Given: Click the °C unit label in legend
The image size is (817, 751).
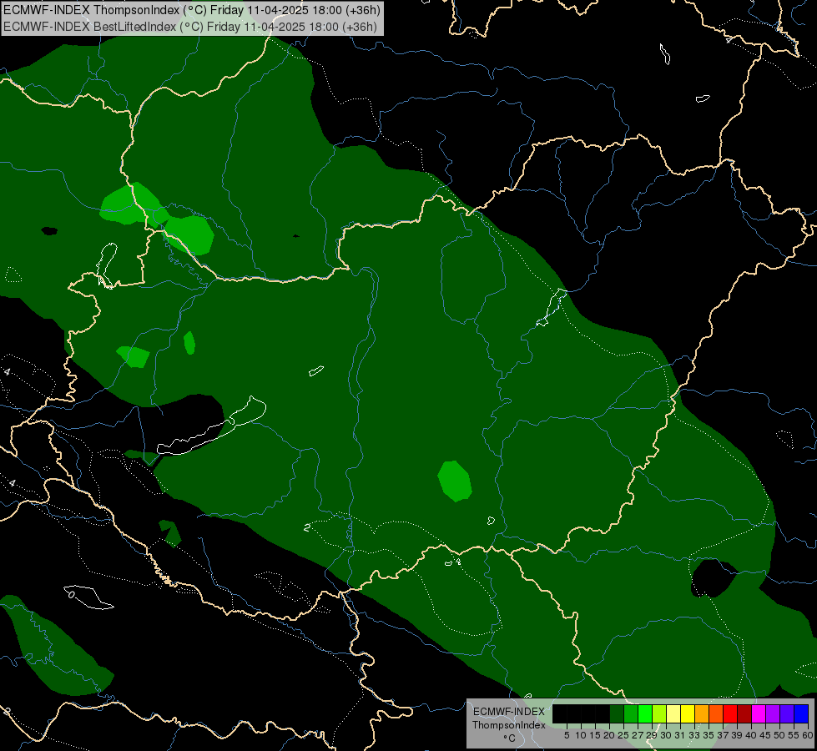Looking at the screenshot, I should pos(510,738).
